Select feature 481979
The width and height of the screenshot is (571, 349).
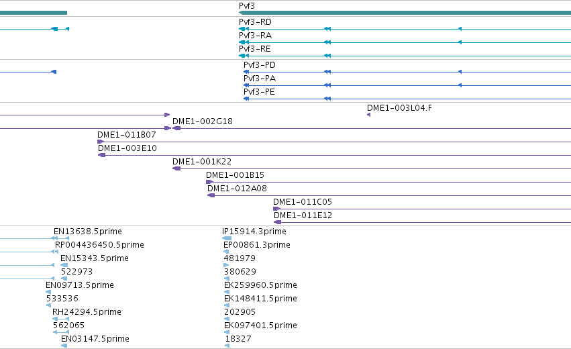(x=240, y=258)
